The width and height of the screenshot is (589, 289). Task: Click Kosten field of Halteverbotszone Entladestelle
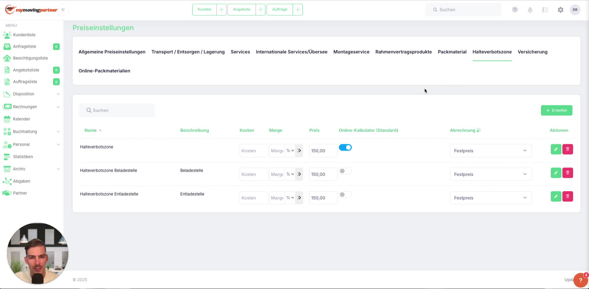(254, 198)
